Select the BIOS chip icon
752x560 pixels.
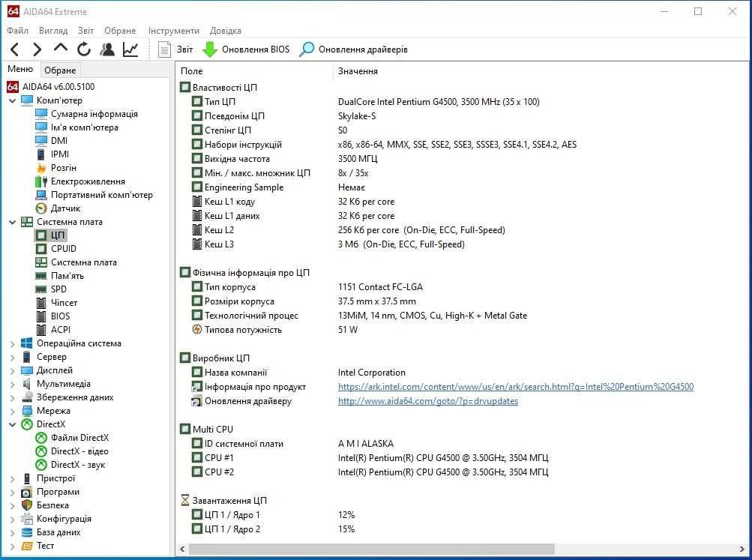pos(41,316)
